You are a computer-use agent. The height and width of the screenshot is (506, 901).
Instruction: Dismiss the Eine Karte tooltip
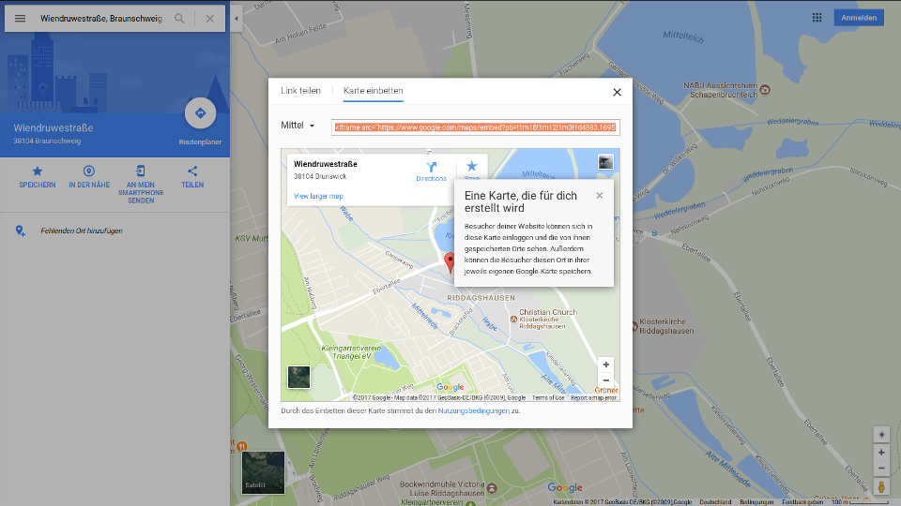click(x=600, y=196)
